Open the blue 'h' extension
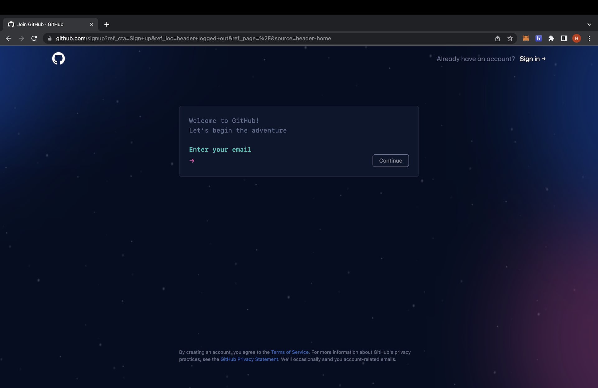 coord(539,38)
